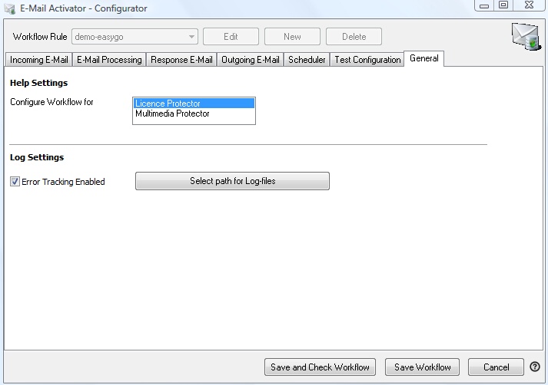The height and width of the screenshot is (385, 548).
Task: Click Save and Check Workflow button
Action: pos(320,367)
